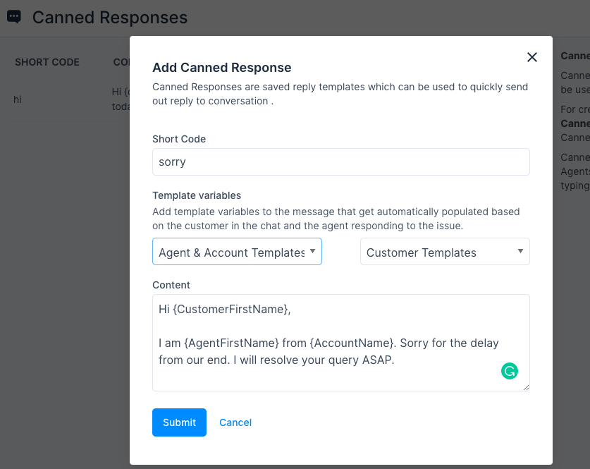Click the Grammarly icon in the Content area
Viewport: 590px width, 469px height.
(510, 370)
